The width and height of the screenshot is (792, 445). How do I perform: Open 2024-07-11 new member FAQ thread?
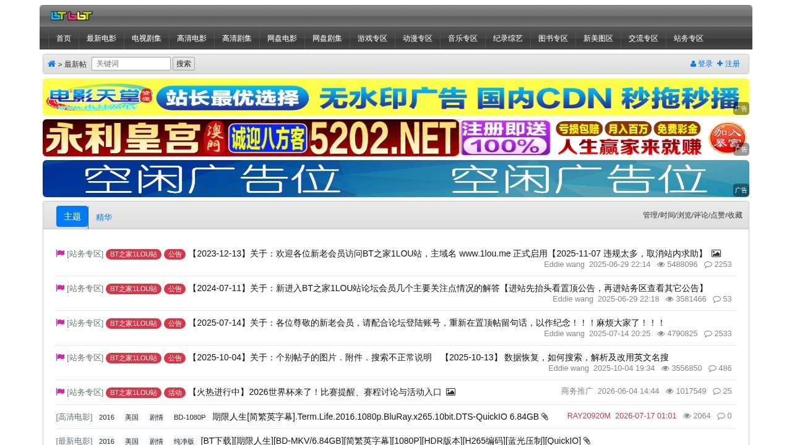[448, 288]
